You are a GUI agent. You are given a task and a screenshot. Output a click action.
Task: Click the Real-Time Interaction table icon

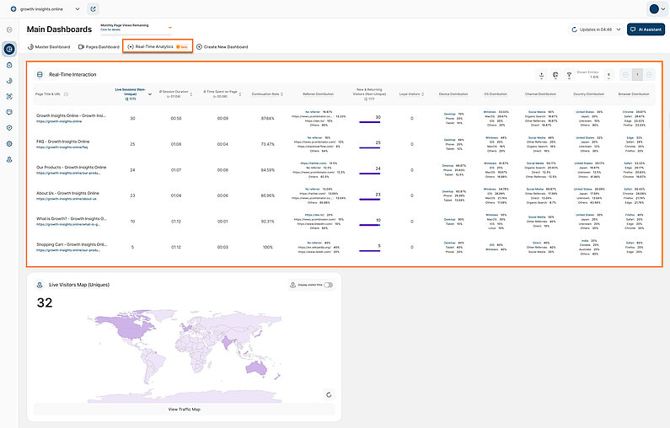pyautogui.click(x=40, y=75)
